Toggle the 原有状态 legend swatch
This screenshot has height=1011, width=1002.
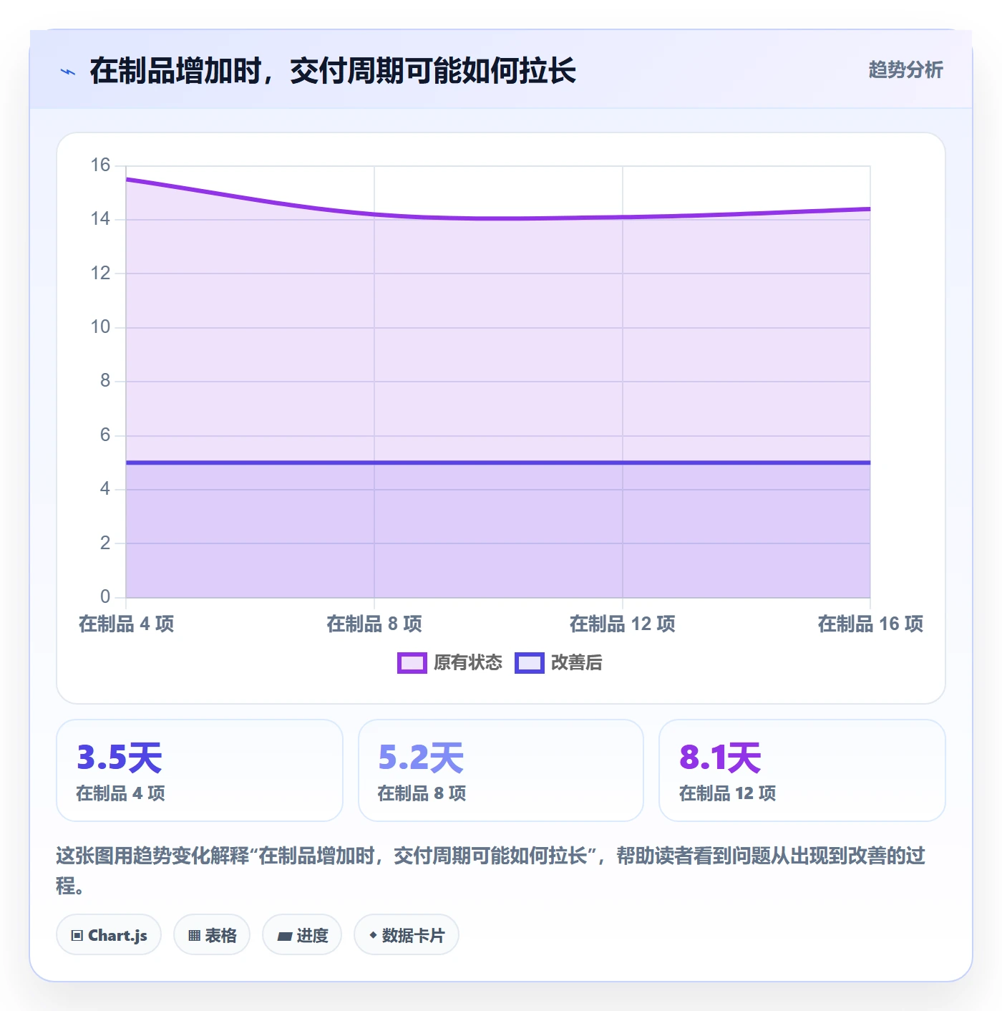click(x=412, y=663)
